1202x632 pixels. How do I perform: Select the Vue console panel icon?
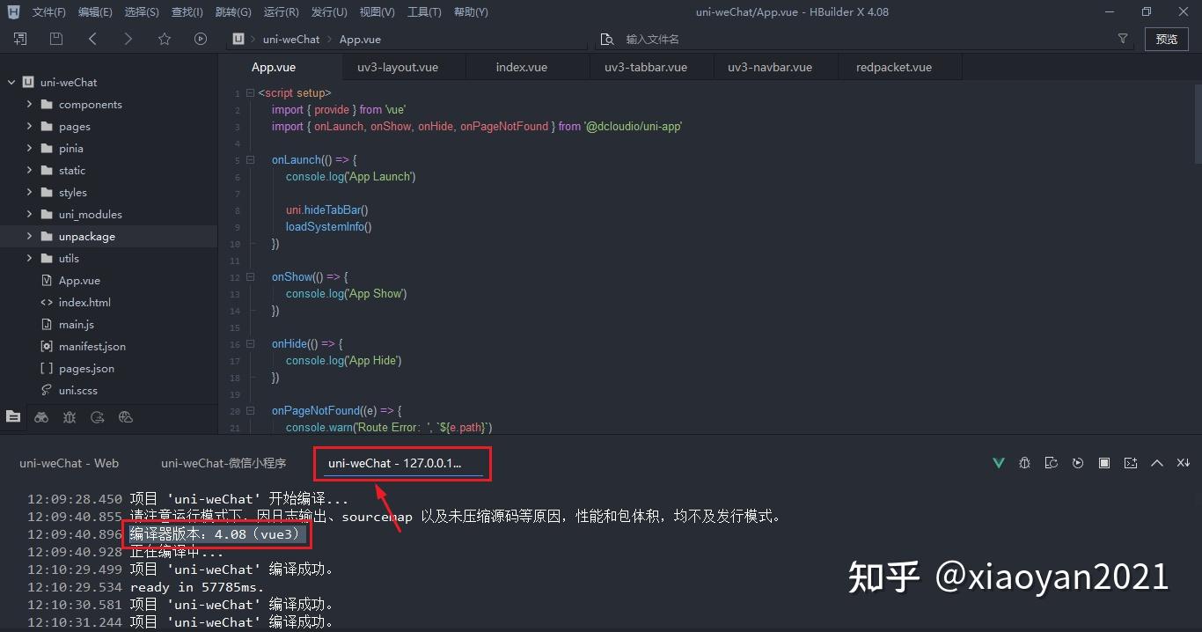tap(998, 462)
